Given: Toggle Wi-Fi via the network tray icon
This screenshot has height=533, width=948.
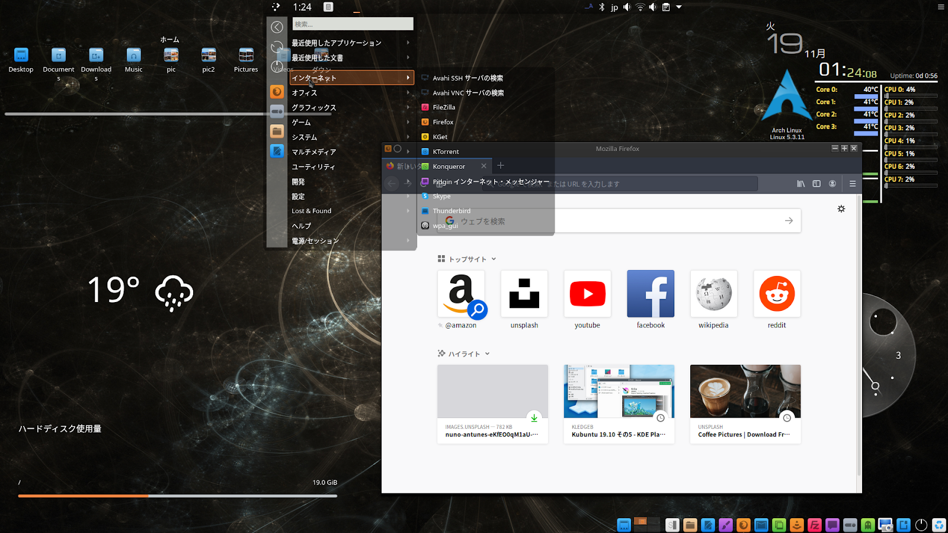Looking at the screenshot, I should (640, 7).
